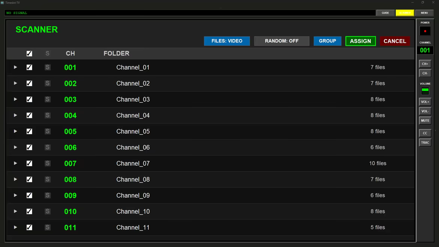Viewport: 439px width, 247px height.
Task: Toggle the S icon for channel 008
Action: [x=48, y=179]
